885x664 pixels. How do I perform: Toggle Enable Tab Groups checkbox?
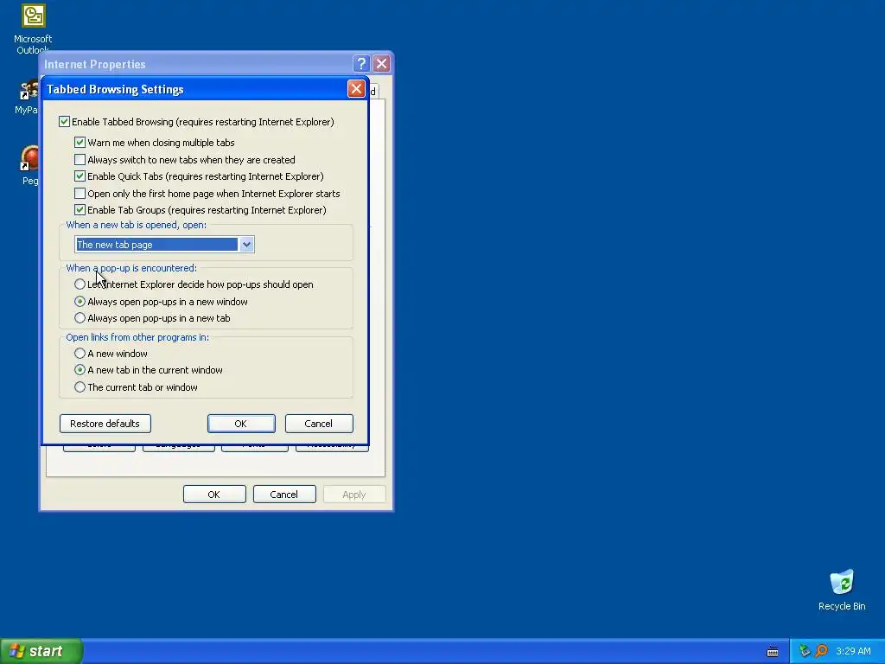point(80,210)
